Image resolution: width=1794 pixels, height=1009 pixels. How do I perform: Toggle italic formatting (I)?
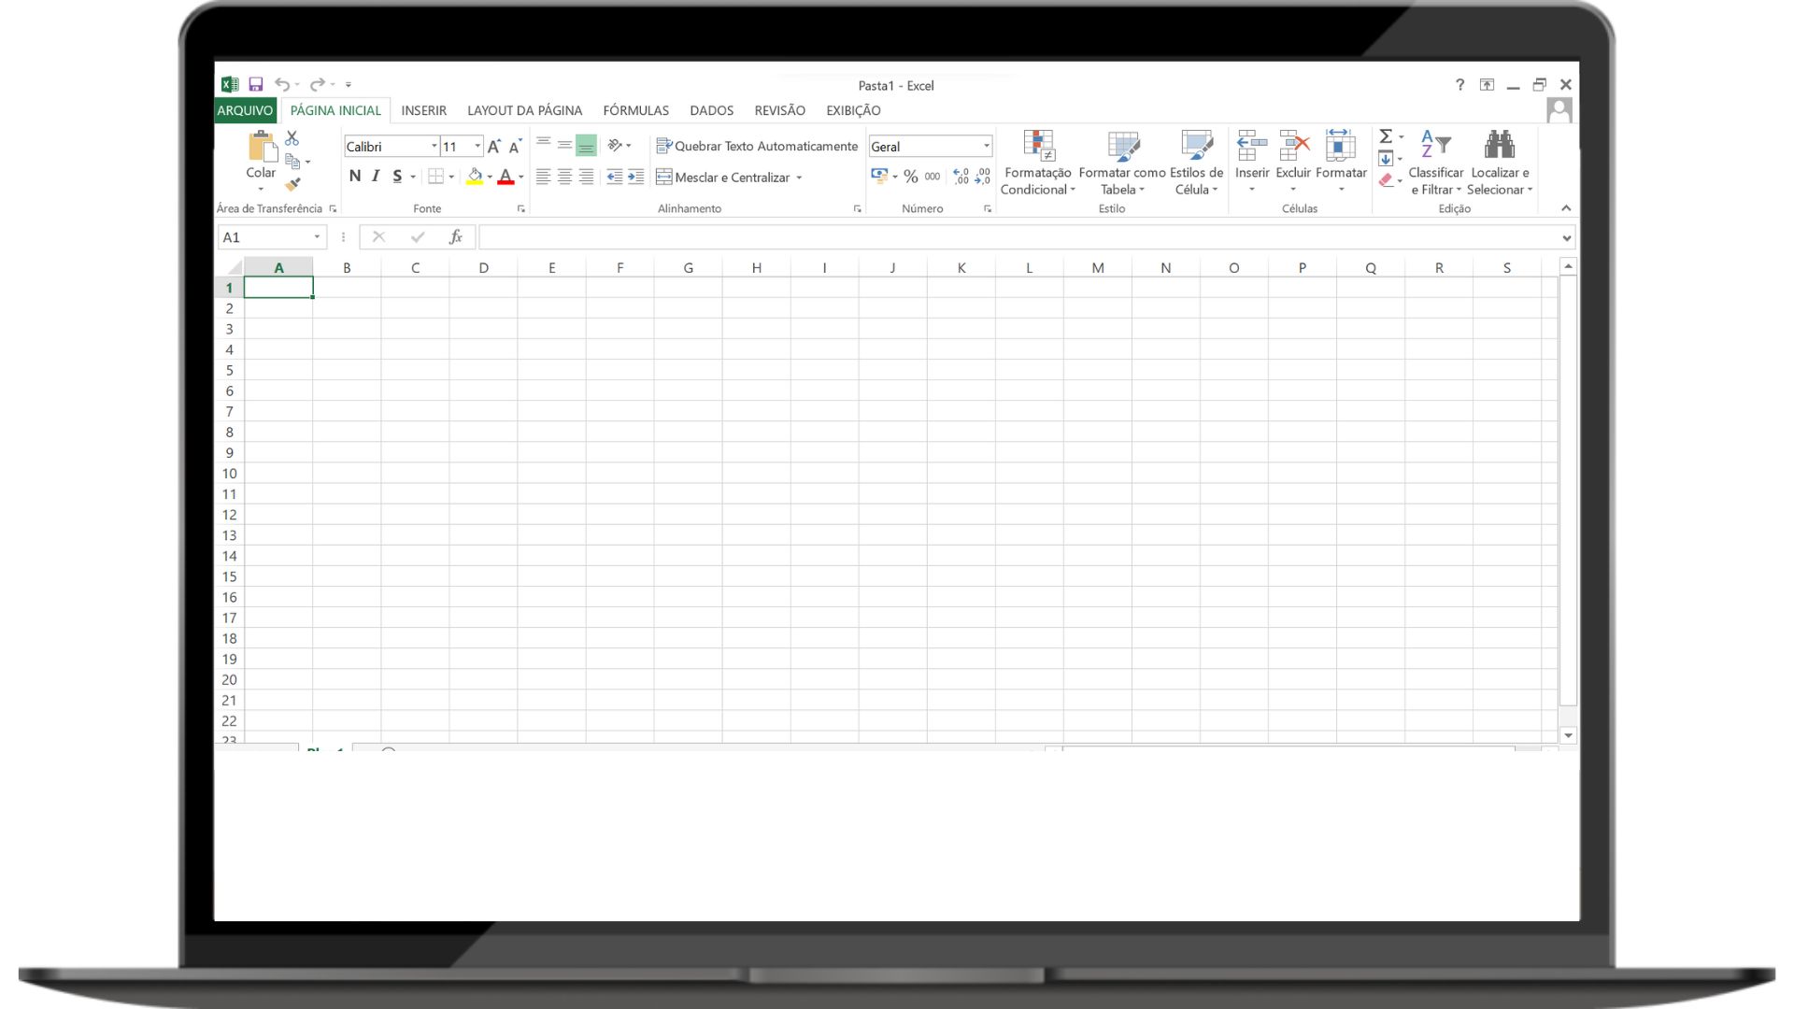point(376,177)
